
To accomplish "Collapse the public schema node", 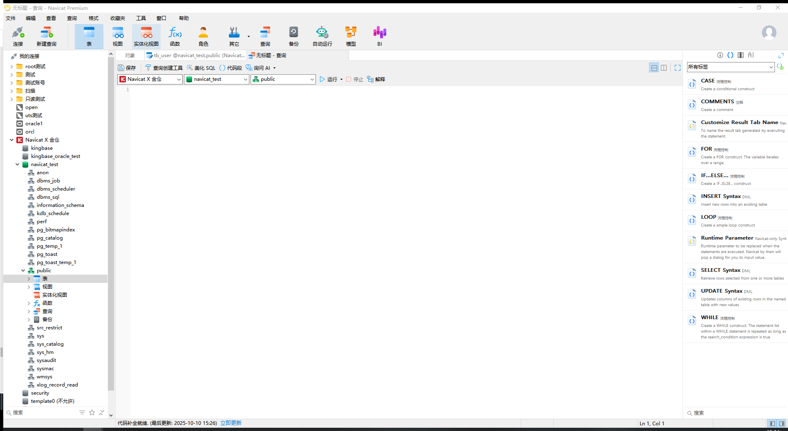I will [23, 271].
